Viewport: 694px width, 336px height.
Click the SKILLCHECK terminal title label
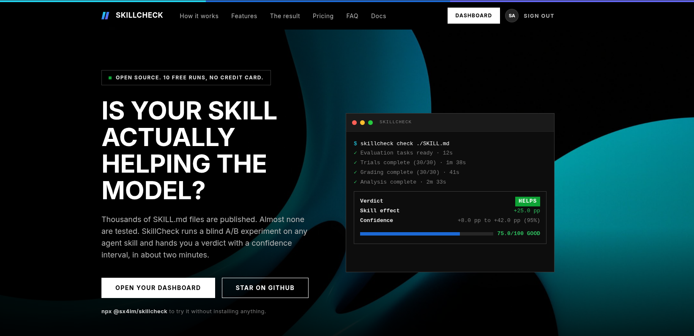click(x=395, y=122)
